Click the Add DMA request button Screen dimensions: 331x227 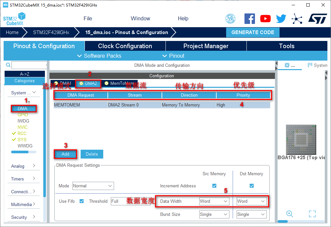pos(65,154)
